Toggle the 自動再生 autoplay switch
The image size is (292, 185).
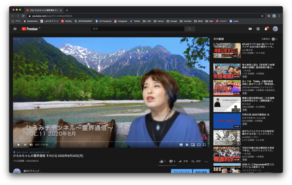coord(274,39)
